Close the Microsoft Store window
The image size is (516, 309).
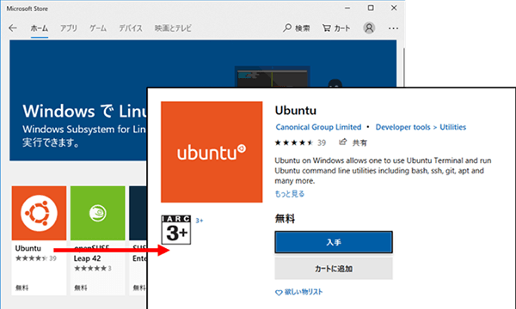(394, 8)
